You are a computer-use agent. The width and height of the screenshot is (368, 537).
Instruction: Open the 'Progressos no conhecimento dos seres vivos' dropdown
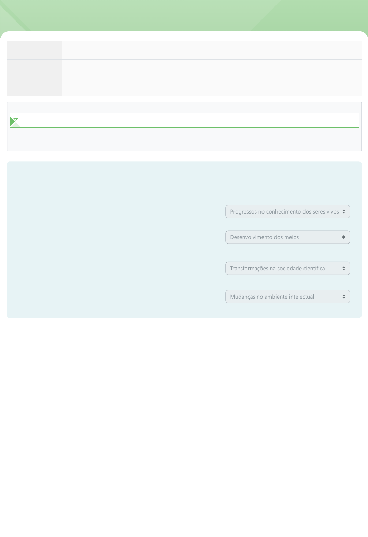point(284,211)
